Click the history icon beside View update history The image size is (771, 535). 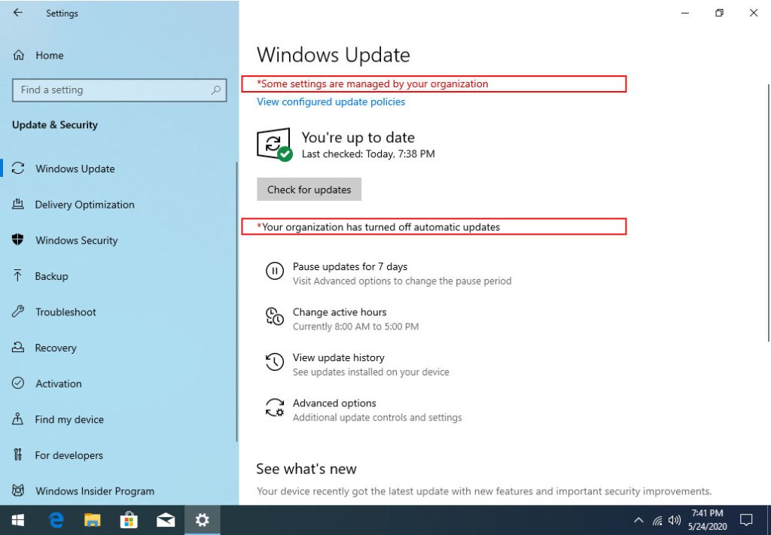click(x=274, y=362)
